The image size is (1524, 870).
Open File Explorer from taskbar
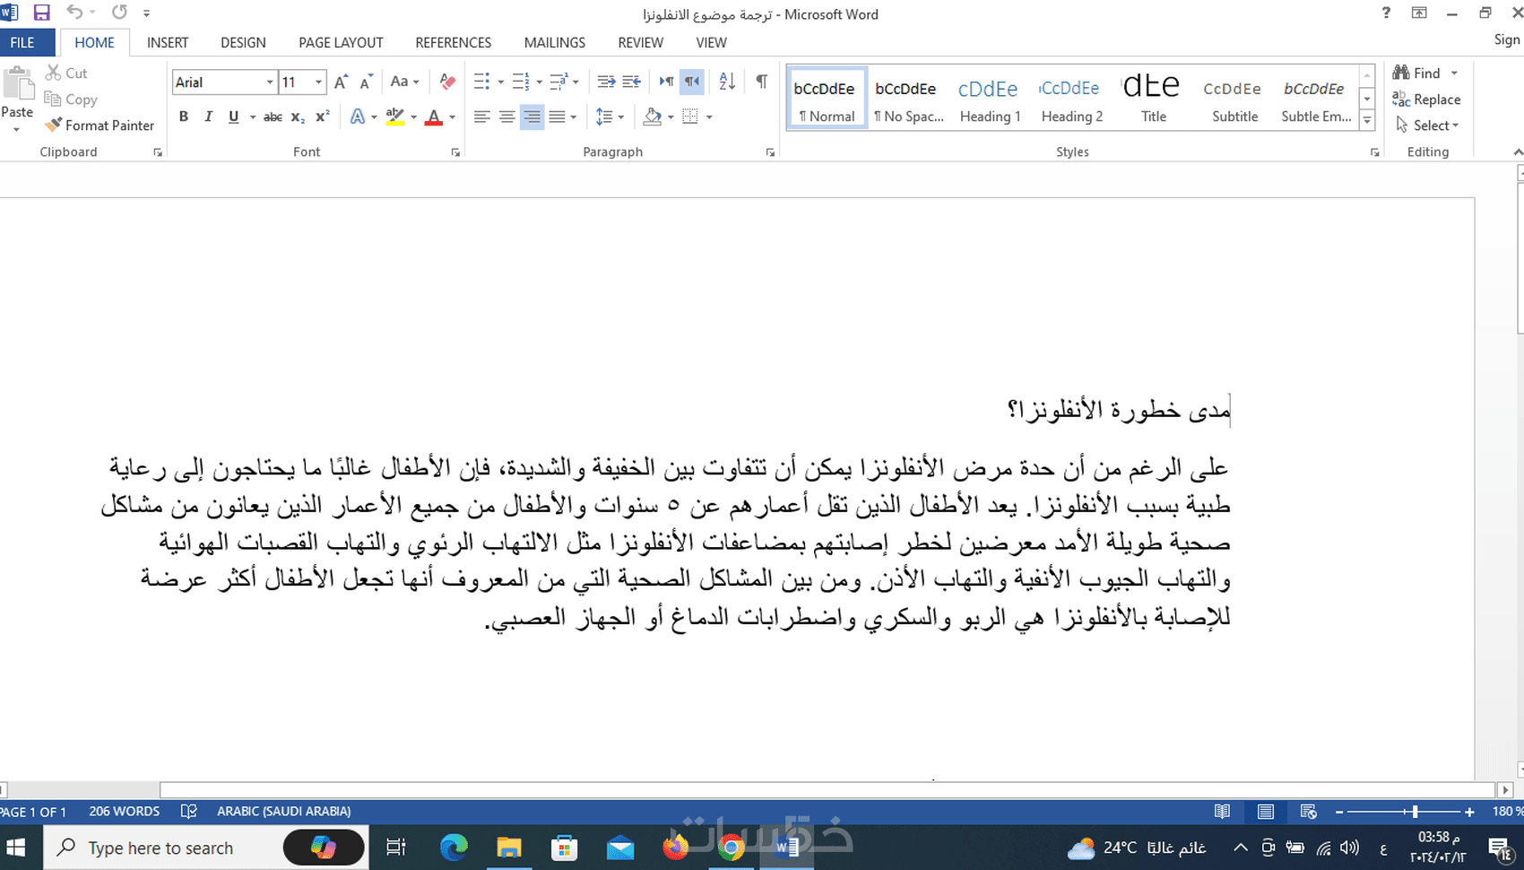click(x=509, y=848)
